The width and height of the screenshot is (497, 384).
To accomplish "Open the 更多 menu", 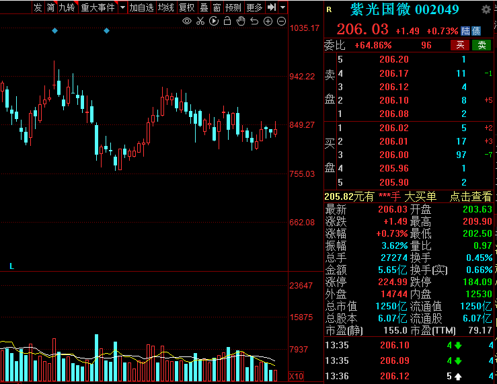I will click(254, 7).
